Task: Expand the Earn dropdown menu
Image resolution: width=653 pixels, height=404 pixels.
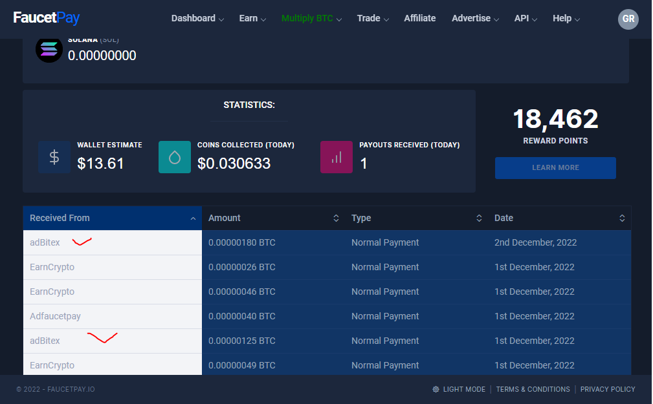Action: (252, 18)
